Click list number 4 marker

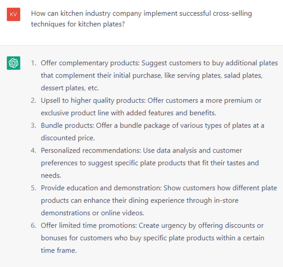[x=33, y=151]
